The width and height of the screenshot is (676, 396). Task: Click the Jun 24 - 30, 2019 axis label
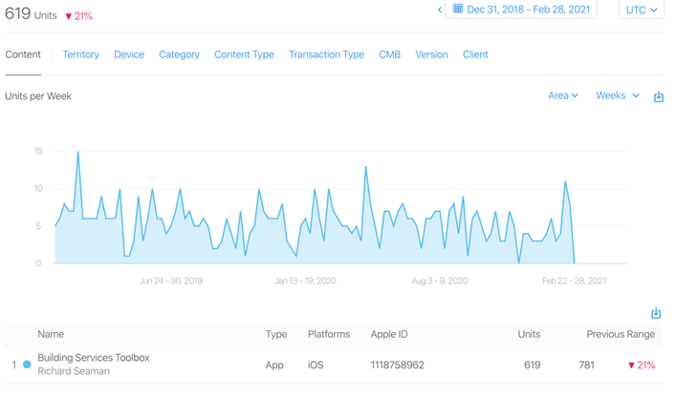tap(171, 281)
